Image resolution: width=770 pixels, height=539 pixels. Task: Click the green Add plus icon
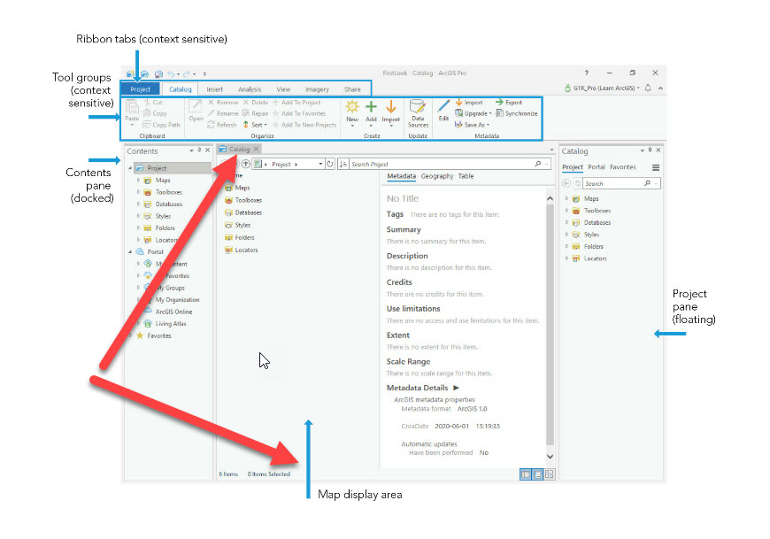[371, 106]
